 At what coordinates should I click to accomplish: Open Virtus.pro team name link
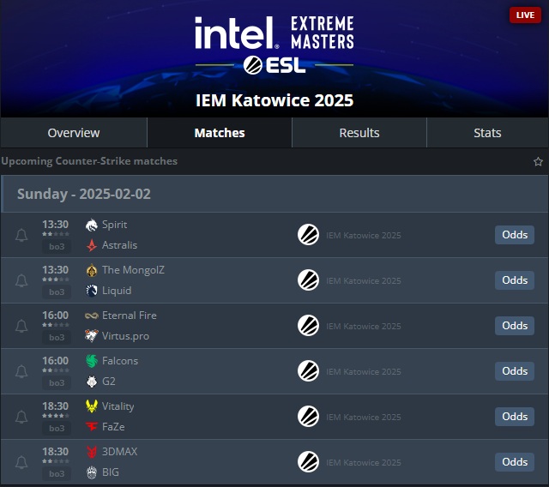[125, 336]
